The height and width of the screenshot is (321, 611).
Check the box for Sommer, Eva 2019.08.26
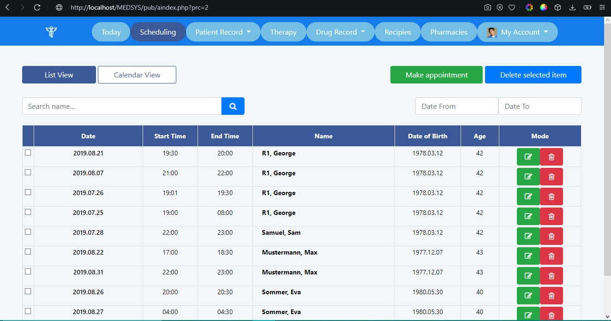click(28, 291)
